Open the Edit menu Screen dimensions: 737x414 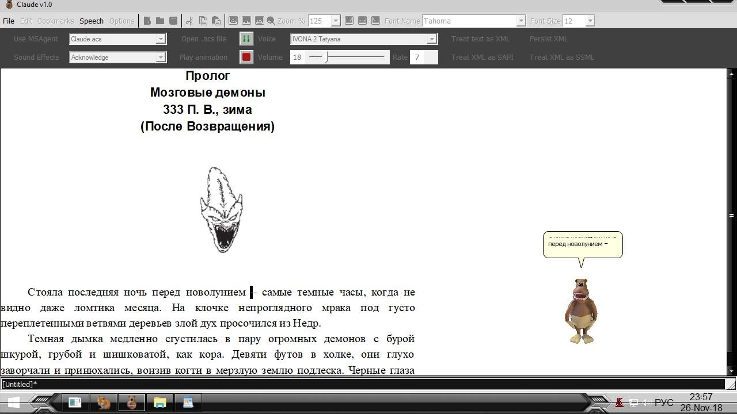26,21
